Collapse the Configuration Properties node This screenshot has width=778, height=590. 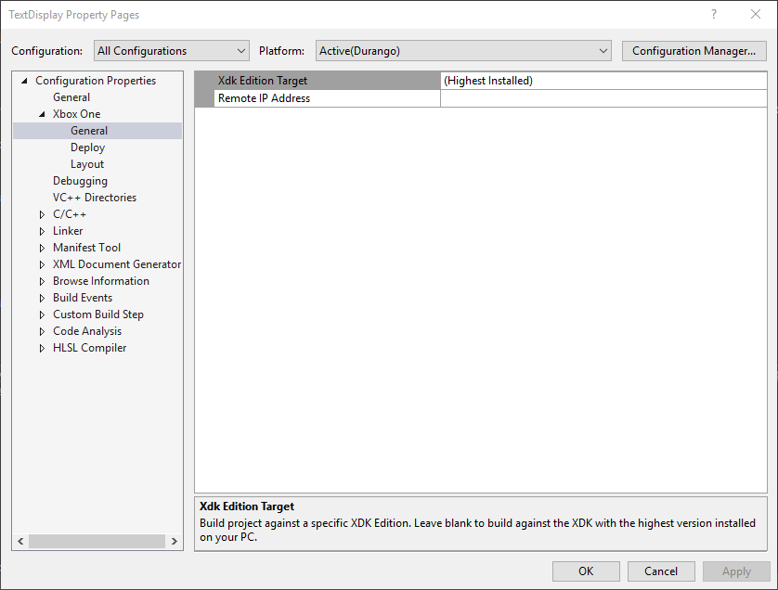pos(24,81)
